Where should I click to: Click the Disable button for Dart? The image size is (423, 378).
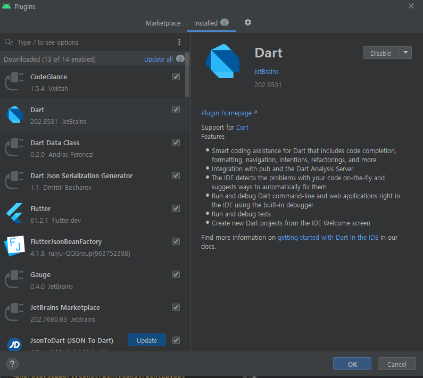pyautogui.click(x=380, y=53)
